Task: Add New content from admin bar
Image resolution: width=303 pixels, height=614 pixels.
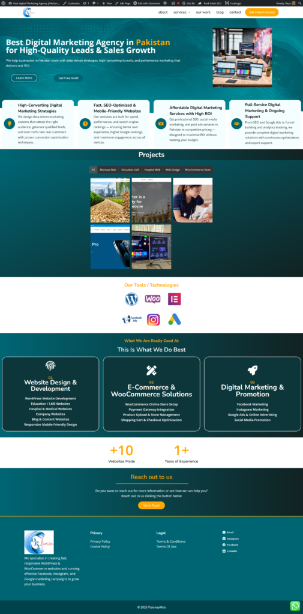Action: click(x=107, y=3)
